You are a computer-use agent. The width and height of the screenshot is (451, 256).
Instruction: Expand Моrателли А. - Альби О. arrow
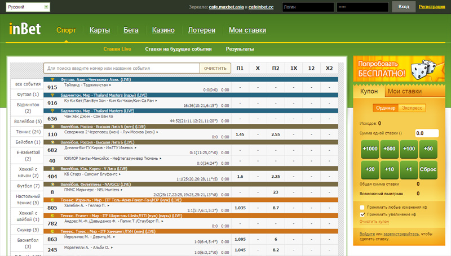112,248
